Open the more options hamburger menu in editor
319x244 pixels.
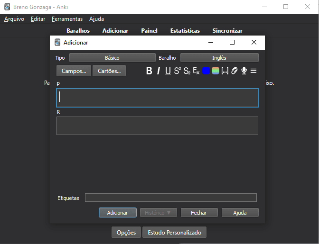253,71
